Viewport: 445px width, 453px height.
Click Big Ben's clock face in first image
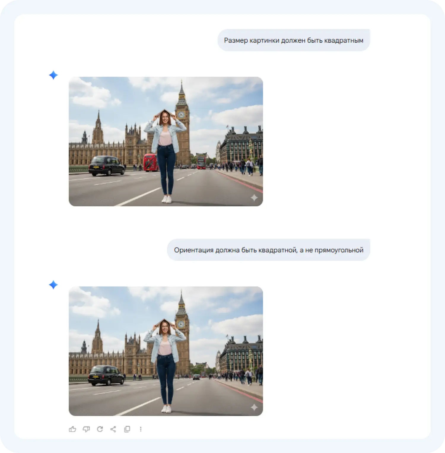click(181, 115)
